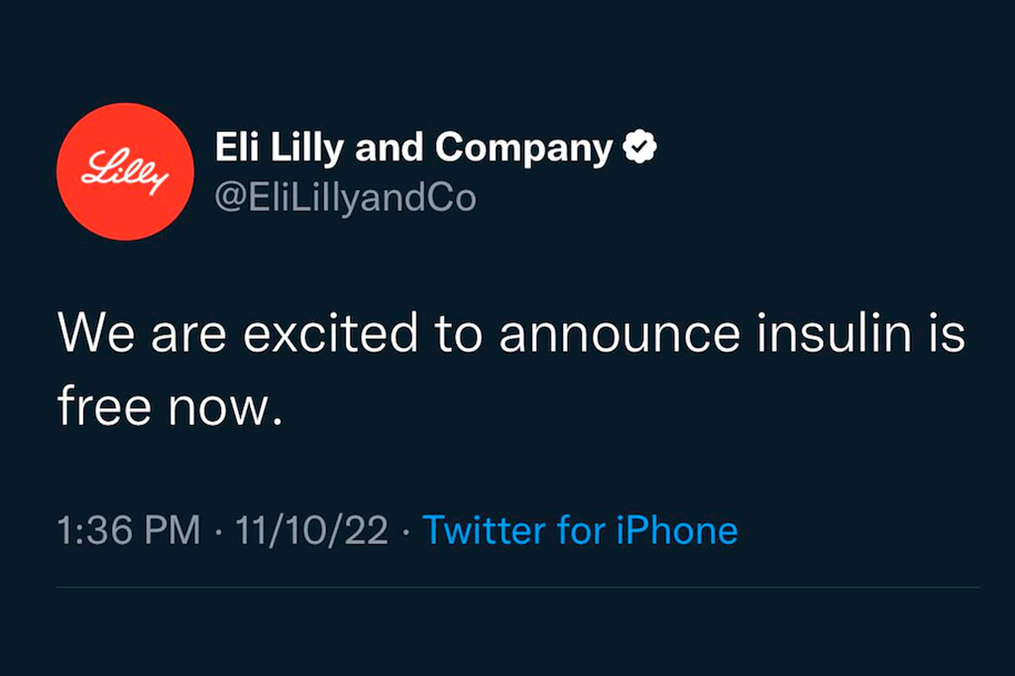Open the Twitter for iPhone source link
Screen dimensions: 1015x676
(580, 530)
